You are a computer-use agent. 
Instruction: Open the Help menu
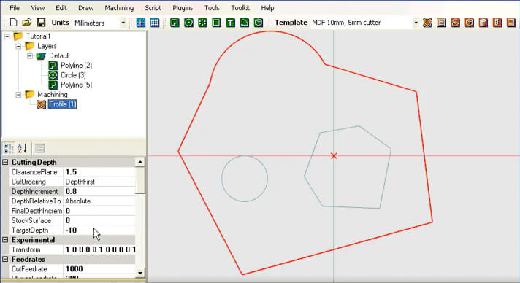267,7
